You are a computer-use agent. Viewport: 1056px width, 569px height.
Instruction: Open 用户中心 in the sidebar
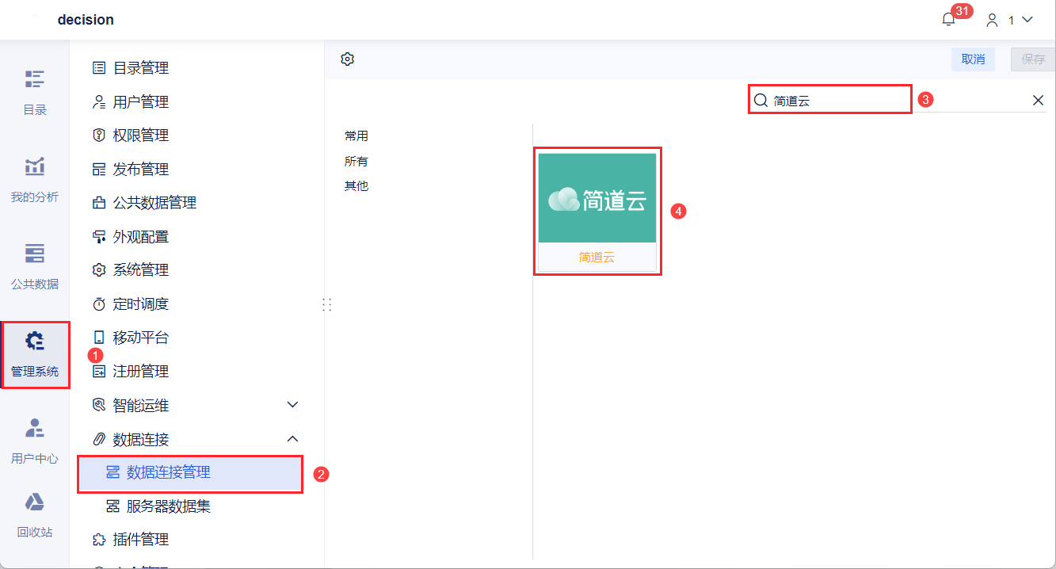tap(35, 441)
